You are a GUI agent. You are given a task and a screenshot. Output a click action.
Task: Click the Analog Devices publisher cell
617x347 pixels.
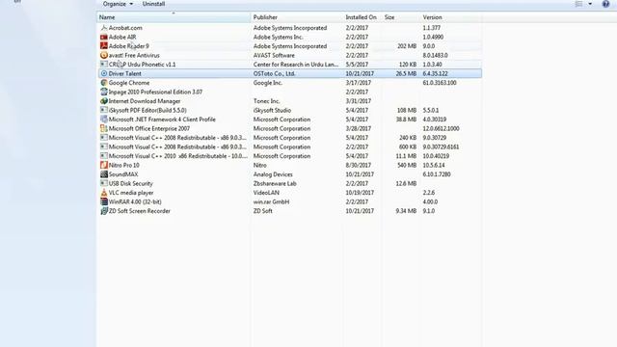[273, 174]
